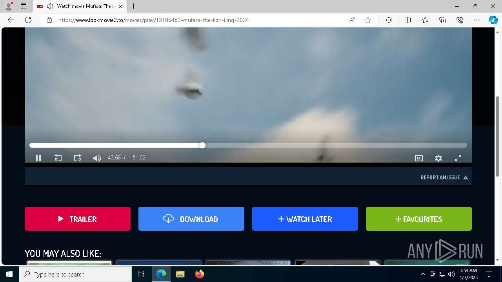Add movie to WATCH LATER
Image resolution: width=502 pixels, height=282 pixels.
point(305,219)
